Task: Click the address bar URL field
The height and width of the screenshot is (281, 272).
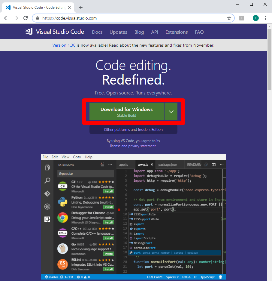Action: click(x=133, y=18)
